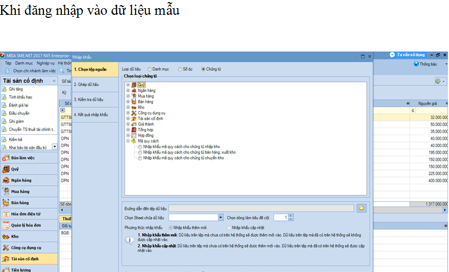449x272 pixels.
Task: Collapse the Mã quy cách tree node
Action: pos(128,141)
